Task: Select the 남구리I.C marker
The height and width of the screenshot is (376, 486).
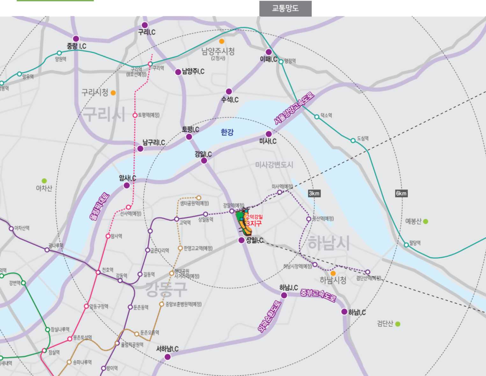Action: (x=140, y=148)
